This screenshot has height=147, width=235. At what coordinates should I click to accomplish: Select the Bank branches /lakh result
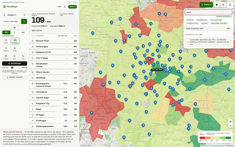[209, 28]
